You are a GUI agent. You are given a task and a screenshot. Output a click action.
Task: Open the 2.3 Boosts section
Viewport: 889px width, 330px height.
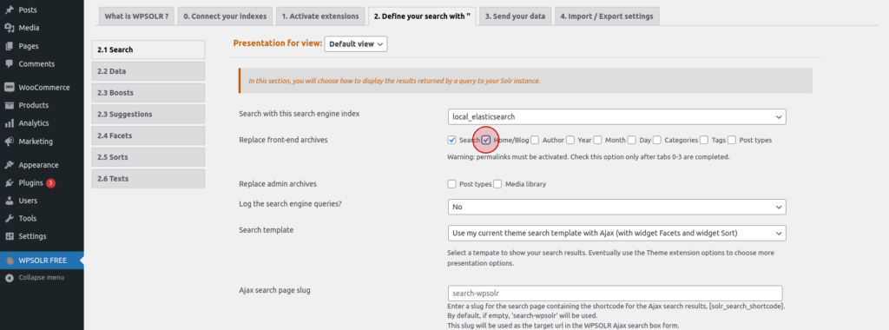(x=148, y=92)
